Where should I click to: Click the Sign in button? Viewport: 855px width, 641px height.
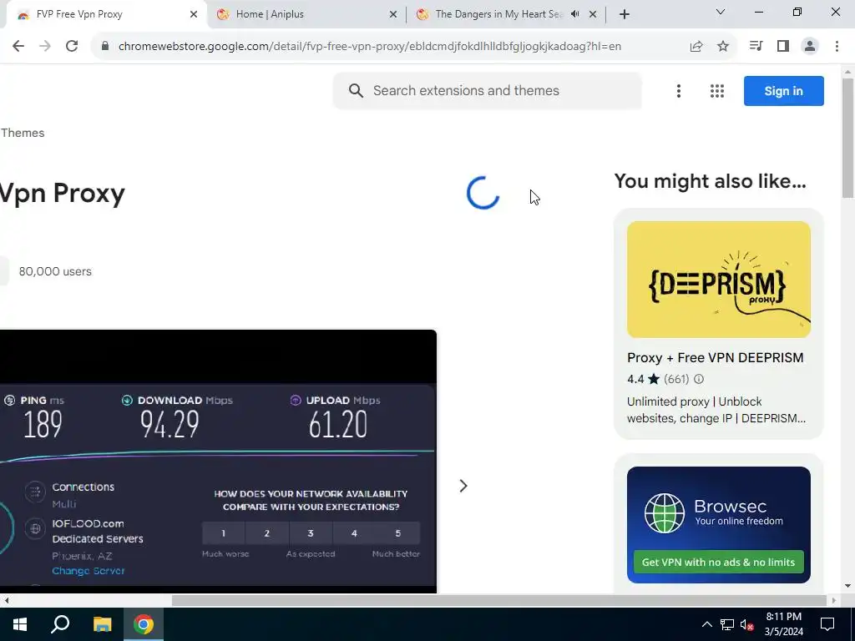point(783,91)
